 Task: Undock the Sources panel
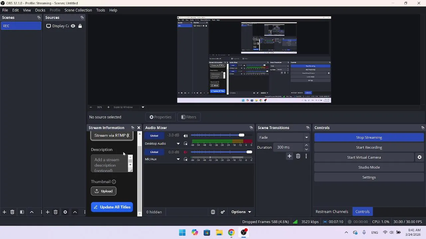click(82, 18)
